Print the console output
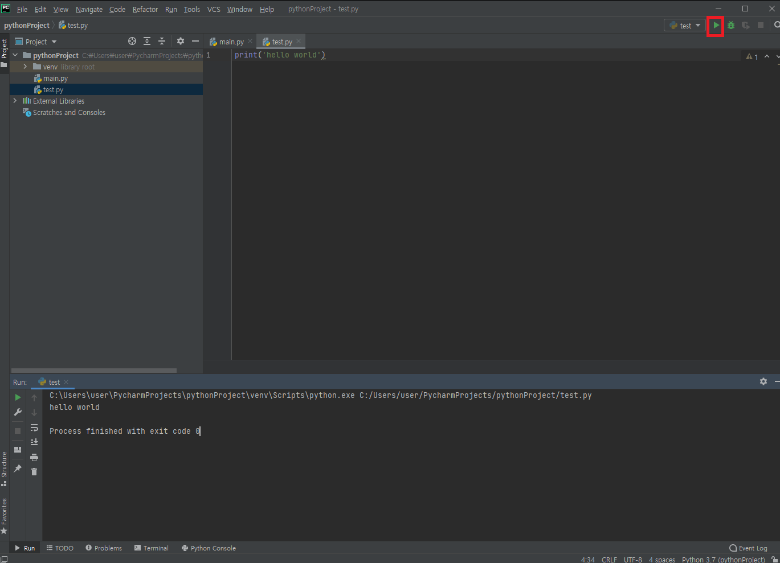The image size is (780, 563). coord(34,457)
